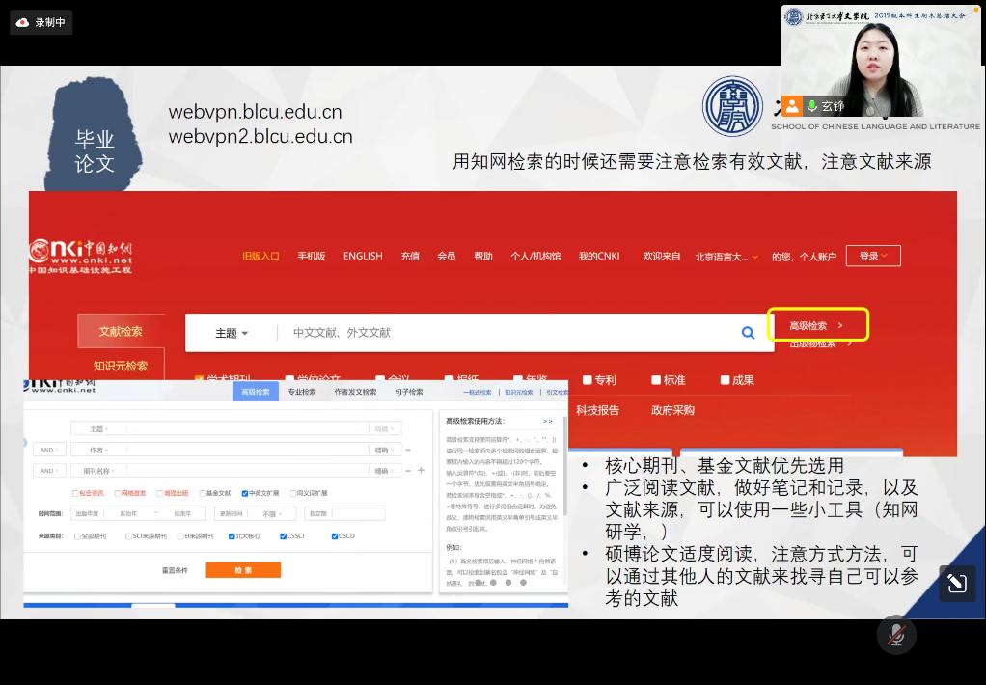Click the orange participant avatar icon
Viewport: 986px width, 685px height.
point(792,106)
